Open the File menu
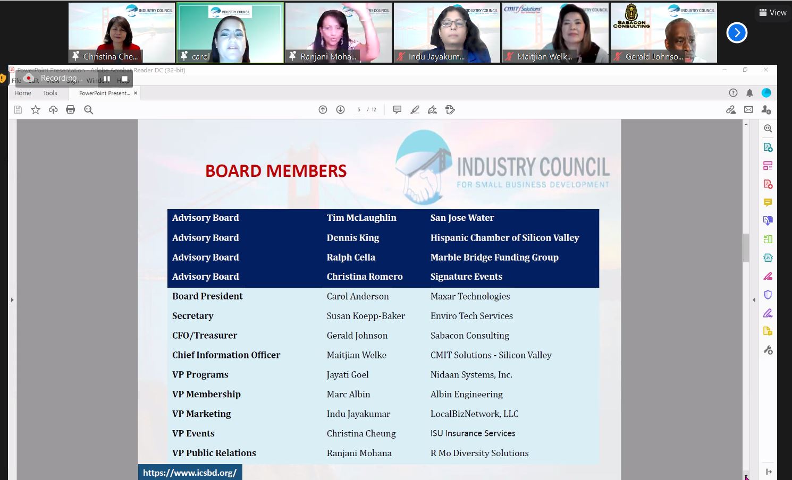Viewport: 792px width, 480px height. pos(16,81)
